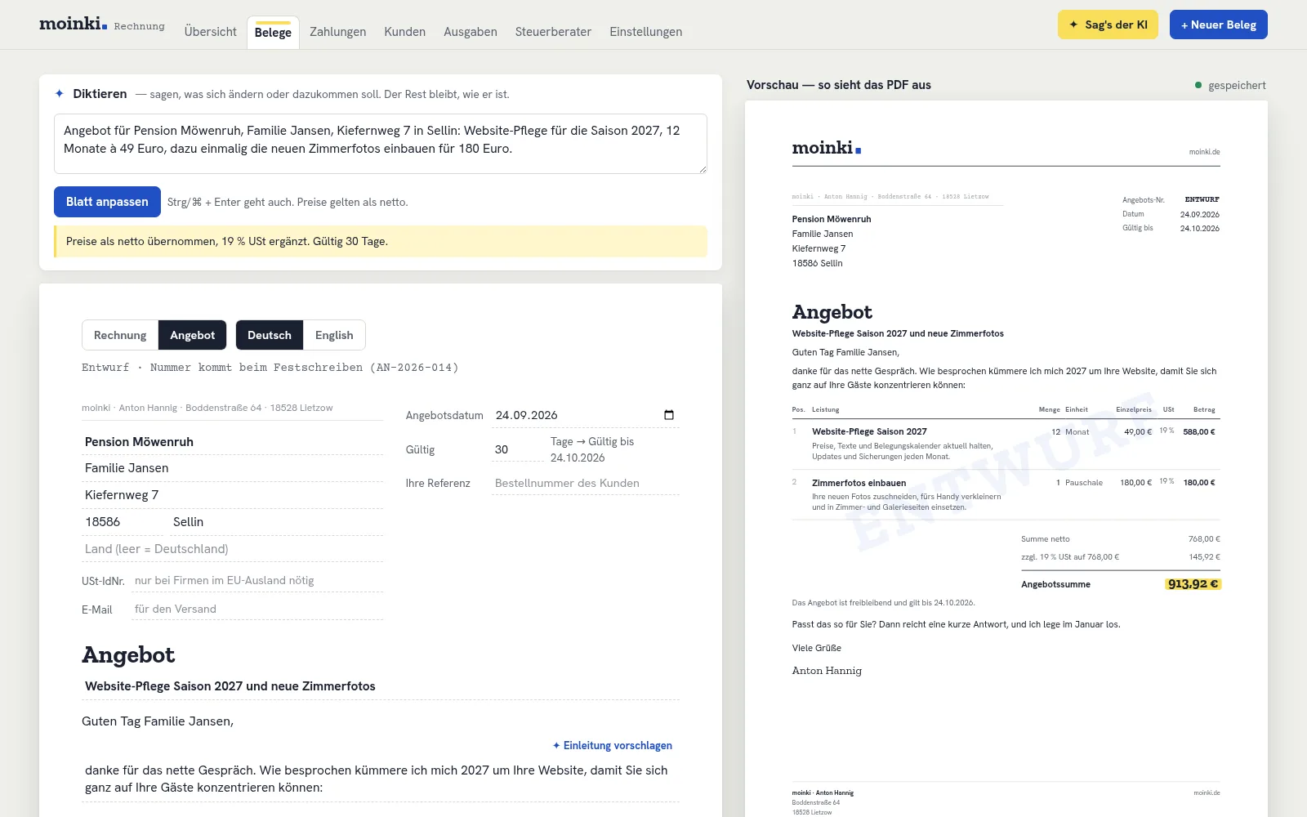Edit the recipient name Pension Möwenruh
This screenshot has width=1307, height=817.
pos(233,442)
